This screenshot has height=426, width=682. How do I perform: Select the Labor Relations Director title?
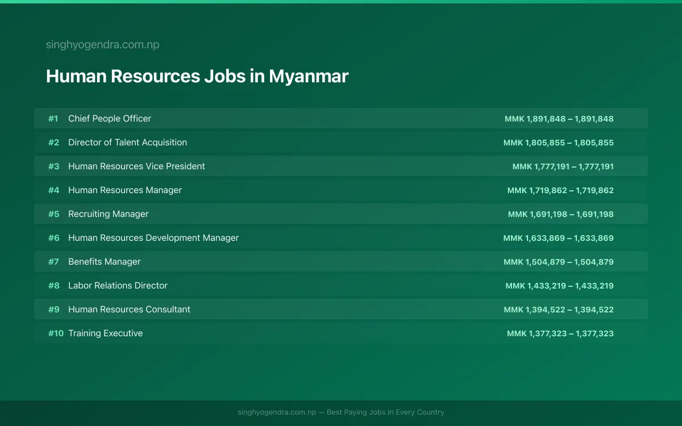(118, 286)
